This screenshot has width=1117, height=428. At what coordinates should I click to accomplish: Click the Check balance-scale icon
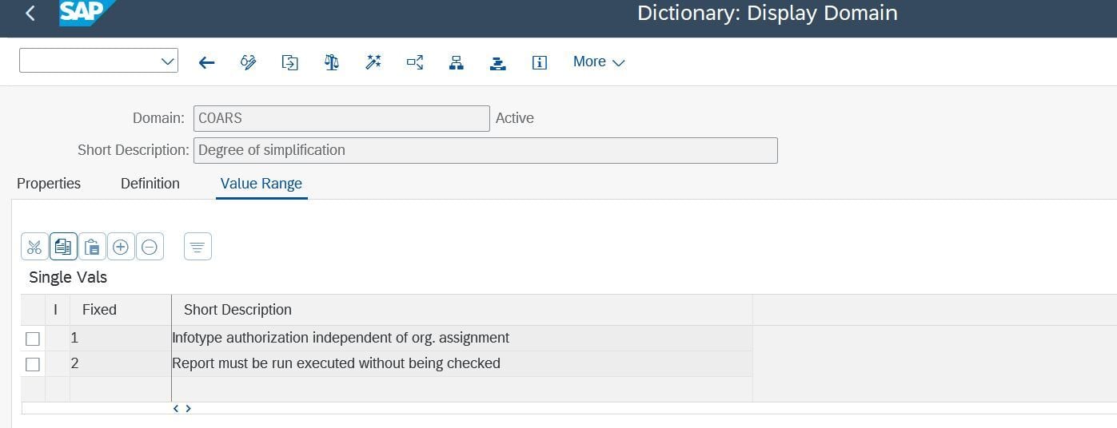[x=332, y=62]
